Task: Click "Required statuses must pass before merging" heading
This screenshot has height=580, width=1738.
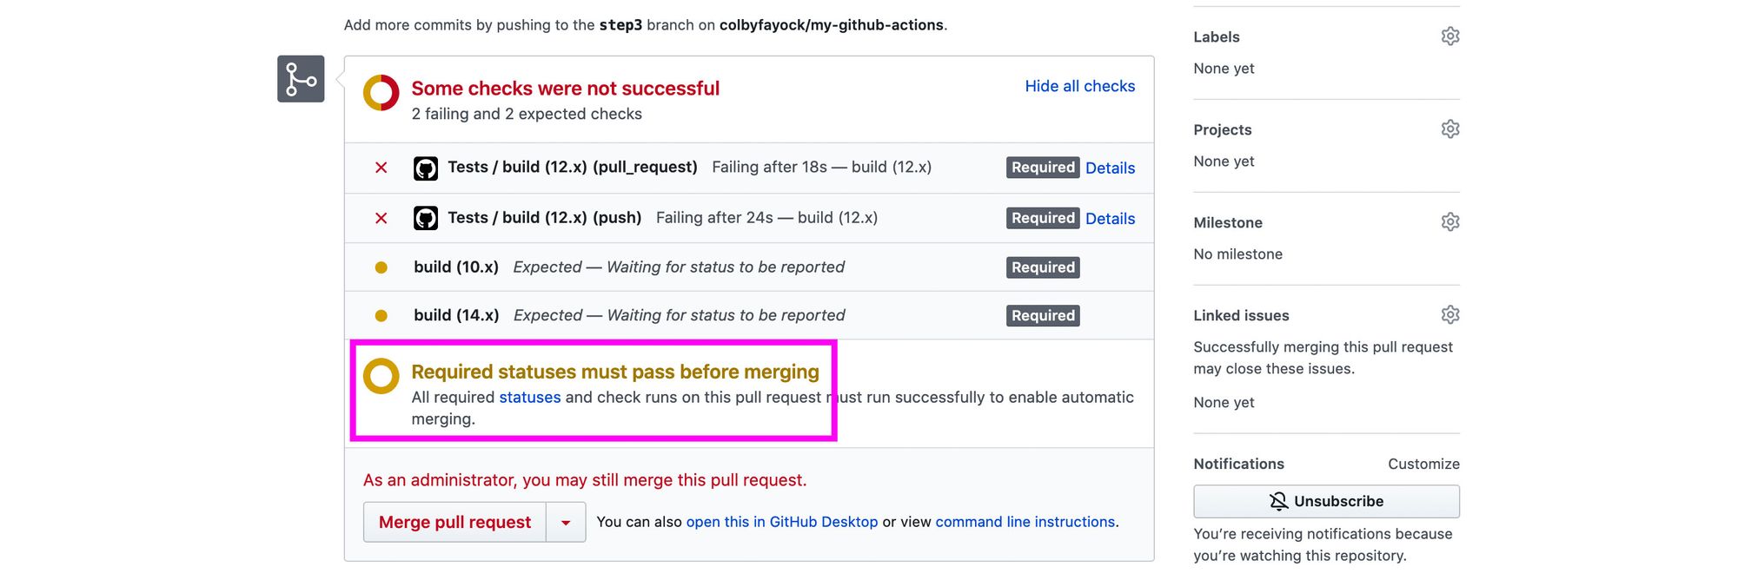Action: point(615,372)
